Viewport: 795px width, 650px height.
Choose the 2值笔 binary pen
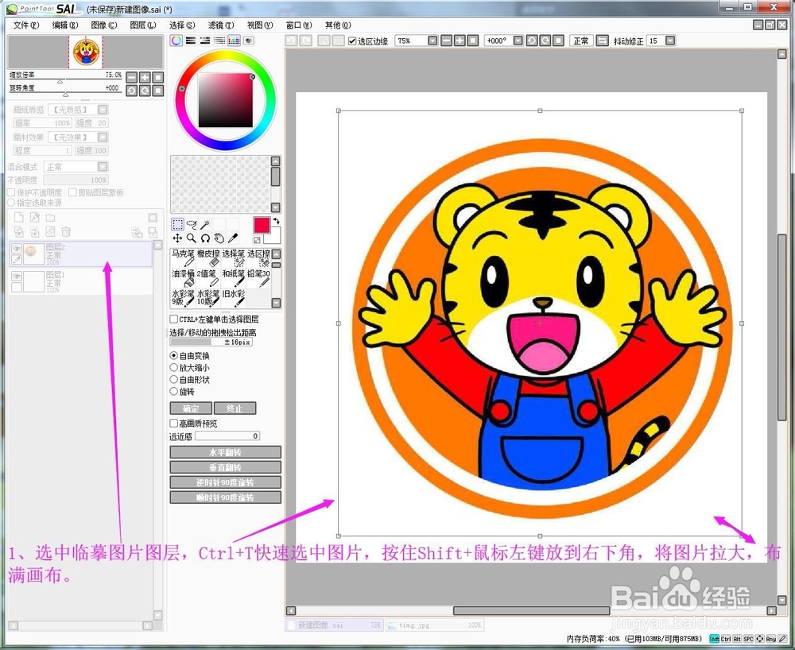click(207, 277)
